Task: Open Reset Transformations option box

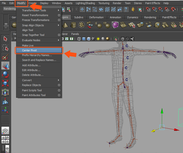Action: click(59, 15)
